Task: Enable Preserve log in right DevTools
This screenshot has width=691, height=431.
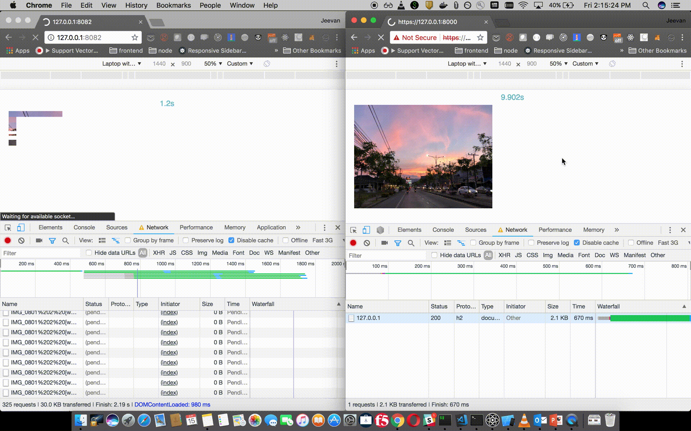Action: tap(531, 243)
